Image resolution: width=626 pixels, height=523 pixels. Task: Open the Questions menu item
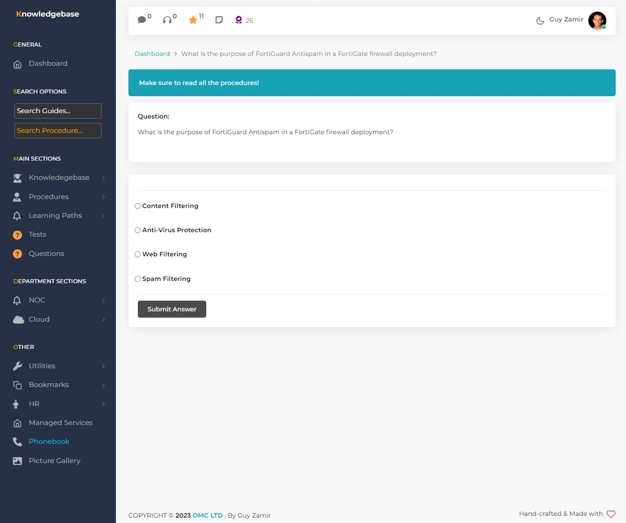(47, 254)
